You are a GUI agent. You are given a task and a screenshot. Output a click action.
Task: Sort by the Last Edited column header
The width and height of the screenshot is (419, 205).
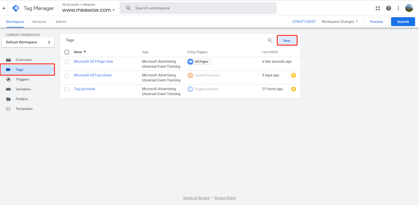tap(270, 52)
